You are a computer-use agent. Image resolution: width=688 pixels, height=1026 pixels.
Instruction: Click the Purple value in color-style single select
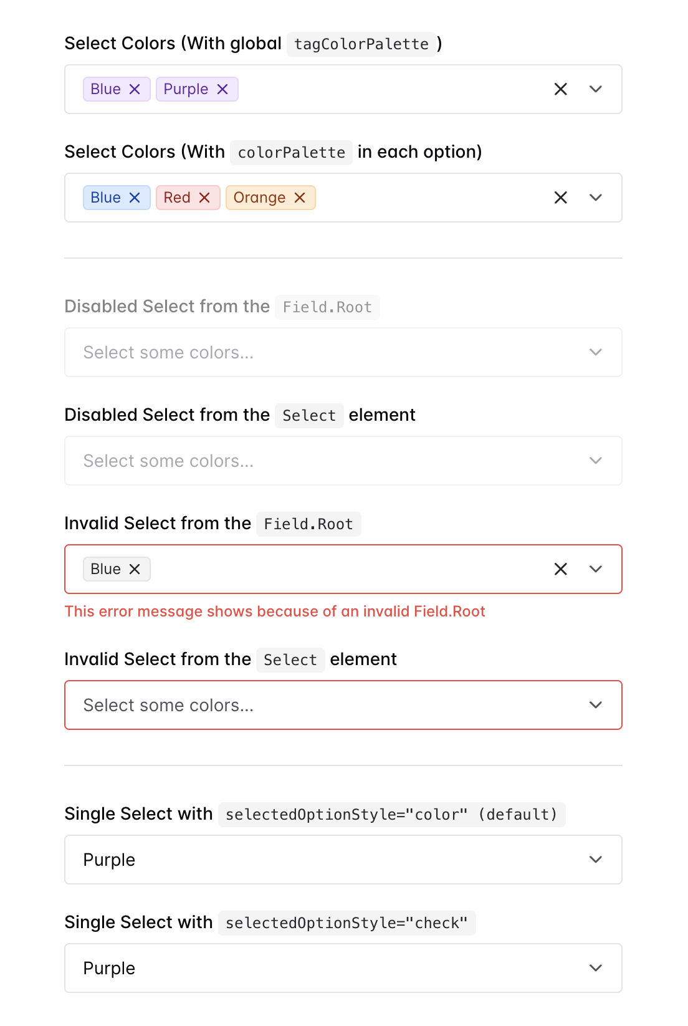pyautogui.click(x=110, y=860)
